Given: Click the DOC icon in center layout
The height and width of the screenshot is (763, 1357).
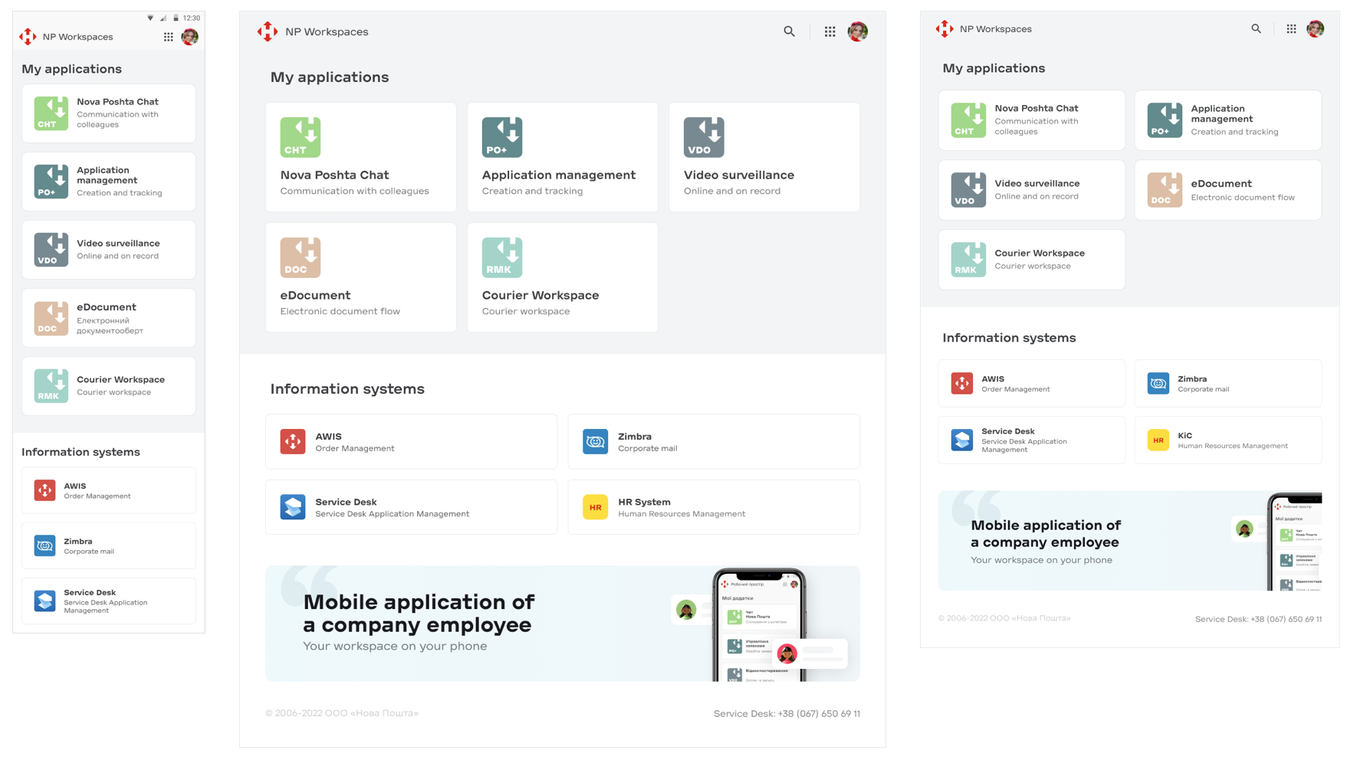Looking at the screenshot, I should tap(301, 257).
